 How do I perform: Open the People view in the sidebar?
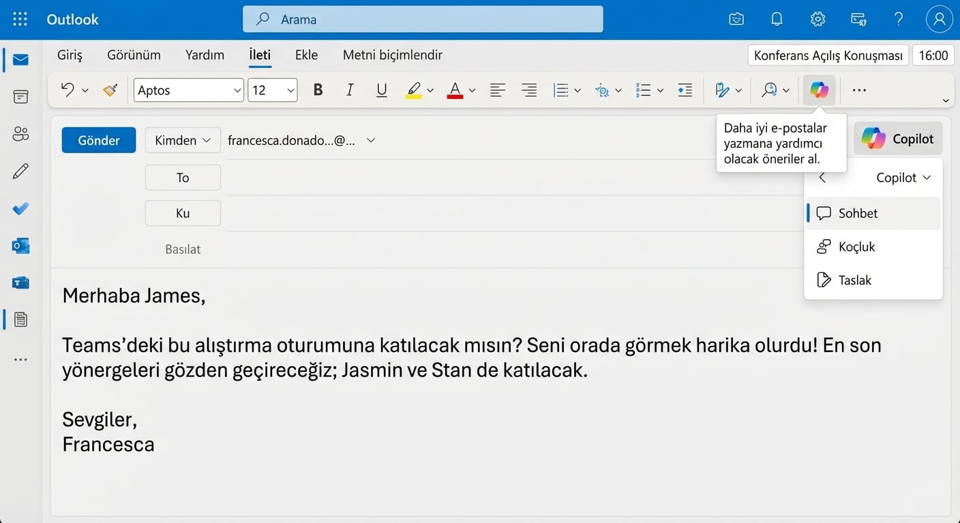click(20, 134)
